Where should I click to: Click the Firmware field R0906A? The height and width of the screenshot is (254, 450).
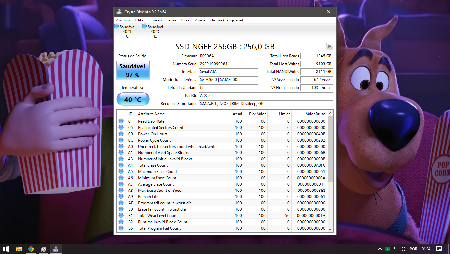point(228,56)
